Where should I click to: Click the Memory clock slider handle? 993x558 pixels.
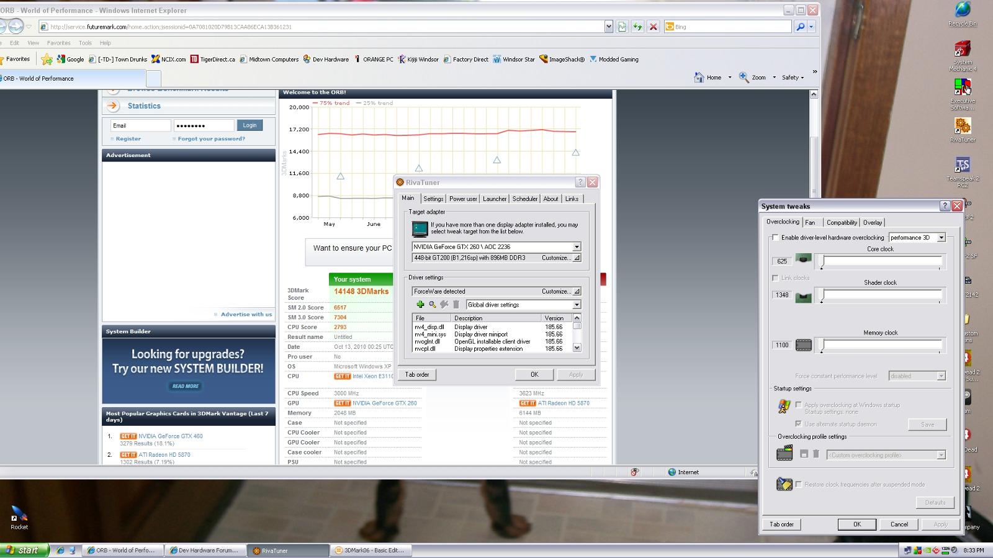coord(822,346)
